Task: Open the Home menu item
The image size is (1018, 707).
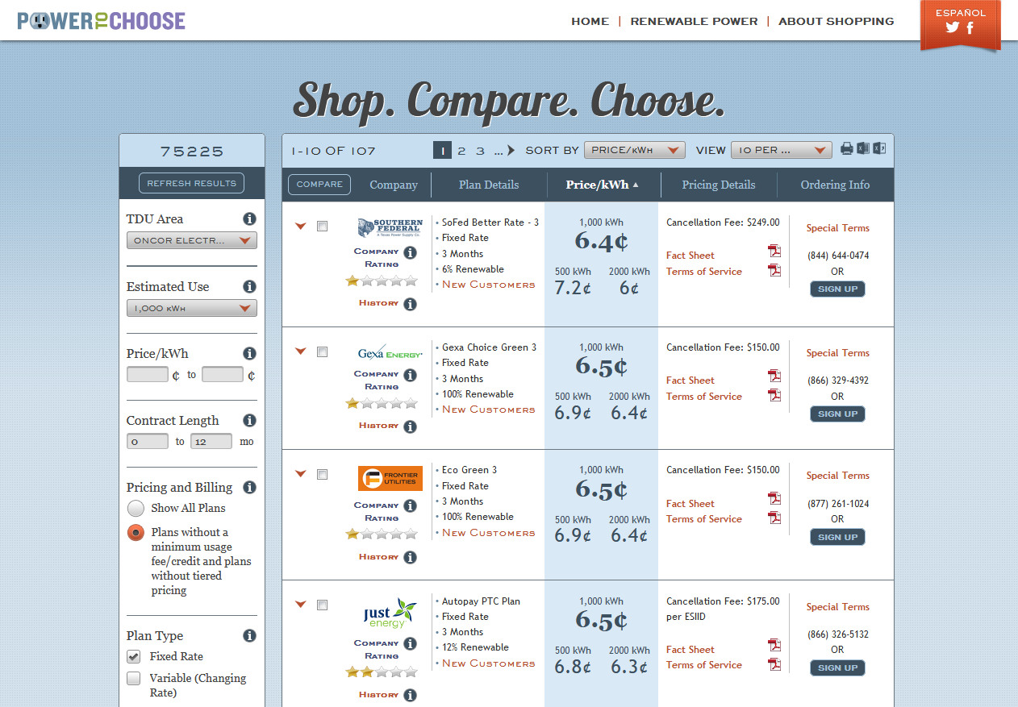Action: tap(590, 22)
